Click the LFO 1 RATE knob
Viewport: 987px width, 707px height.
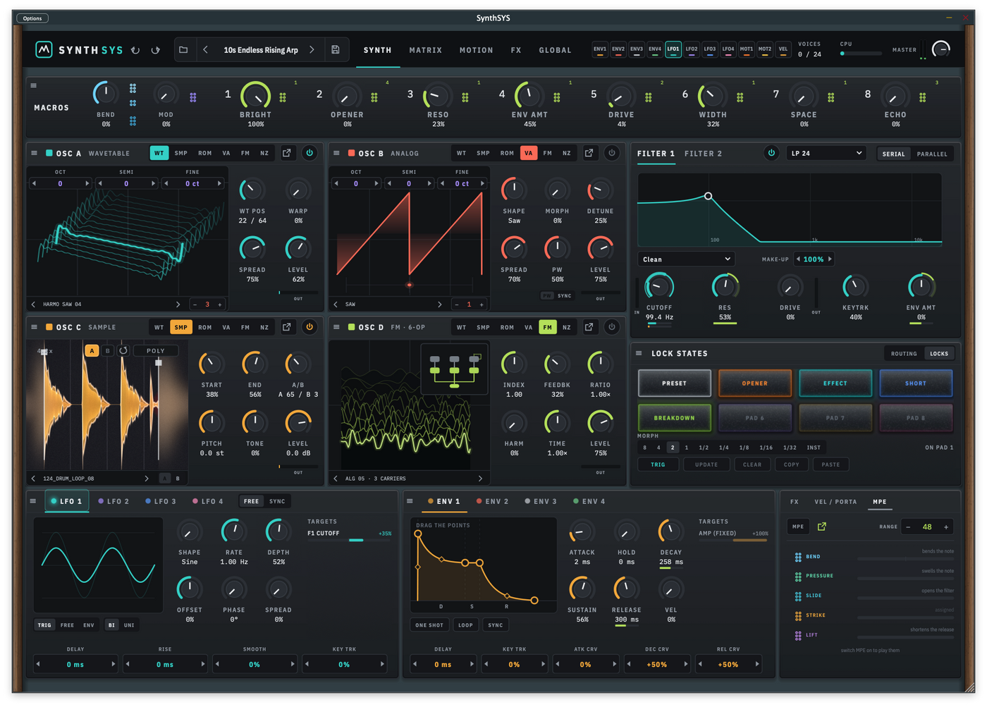pyautogui.click(x=233, y=531)
